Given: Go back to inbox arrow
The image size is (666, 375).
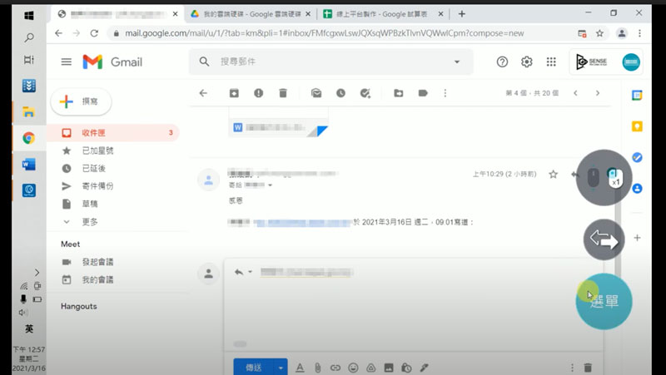Looking at the screenshot, I should click(x=203, y=93).
